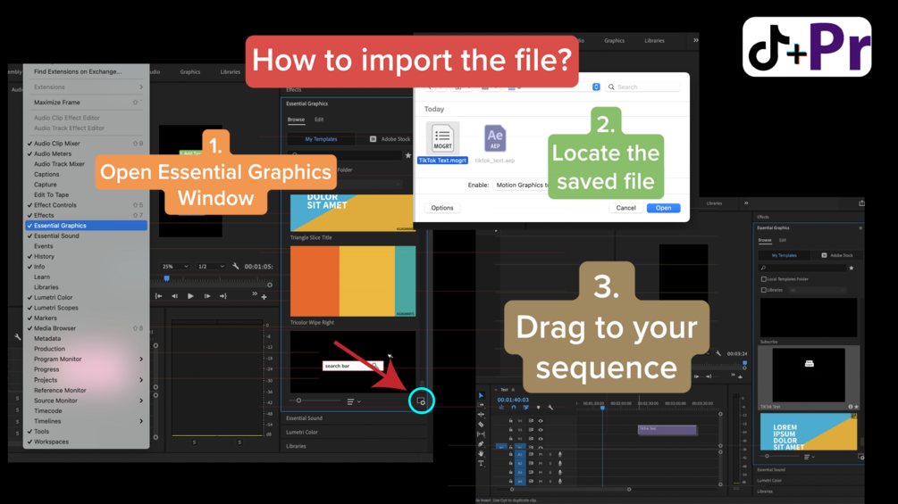Image resolution: width=898 pixels, height=504 pixels.
Task: Choose Essential Sound in Window menu
Action: [86, 236]
